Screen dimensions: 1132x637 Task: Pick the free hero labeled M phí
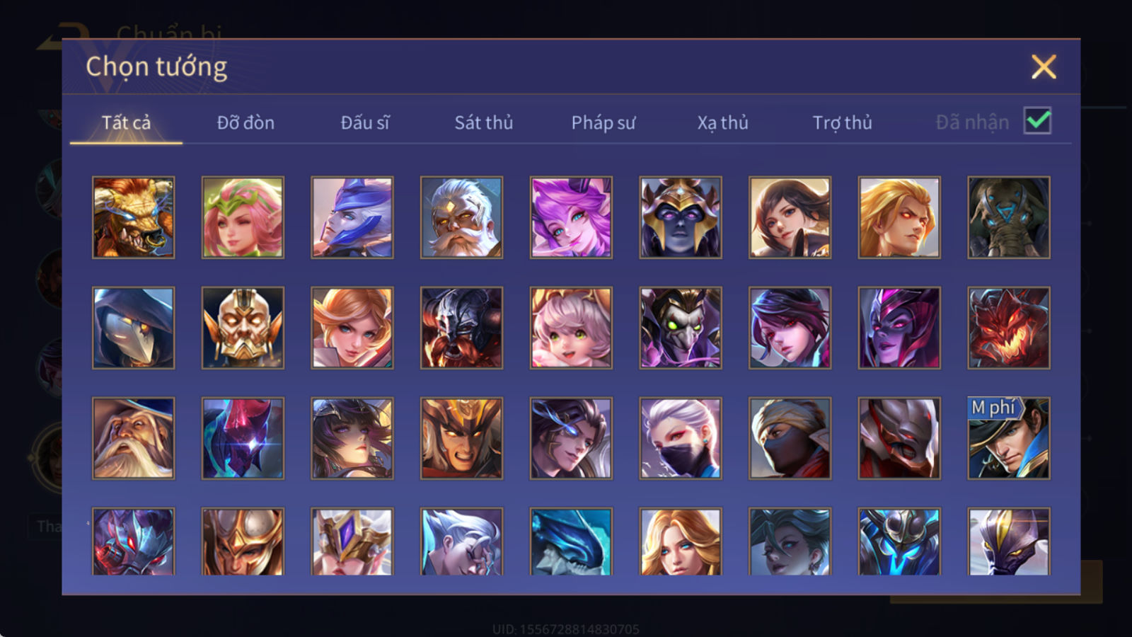[x=1009, y=438]
